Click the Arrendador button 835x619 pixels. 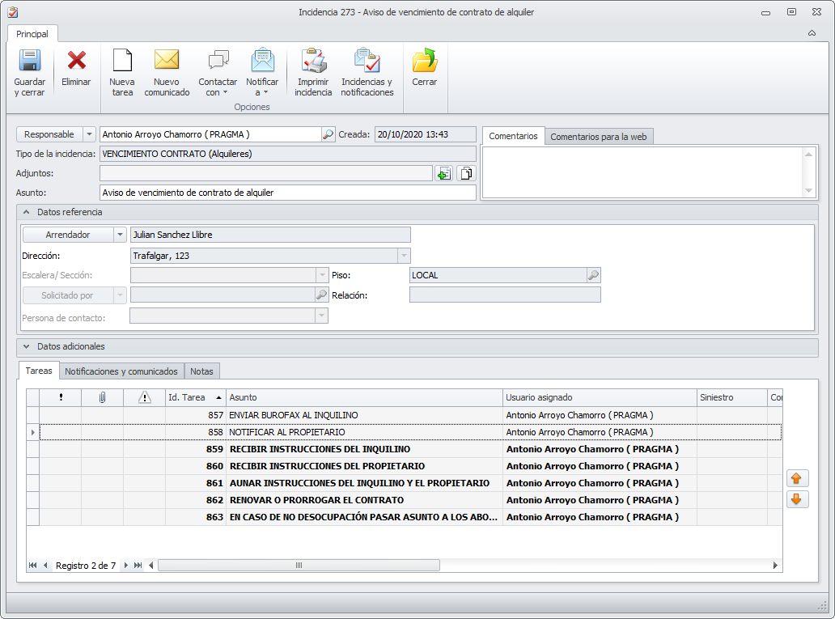pos(67,235)
